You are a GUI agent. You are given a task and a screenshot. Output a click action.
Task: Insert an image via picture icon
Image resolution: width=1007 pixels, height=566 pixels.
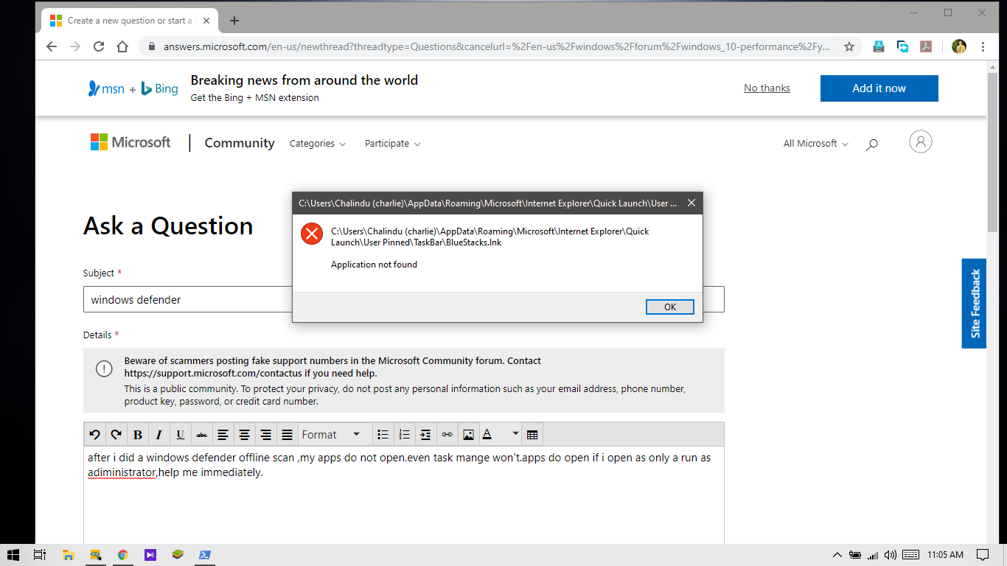coord(468,435)
